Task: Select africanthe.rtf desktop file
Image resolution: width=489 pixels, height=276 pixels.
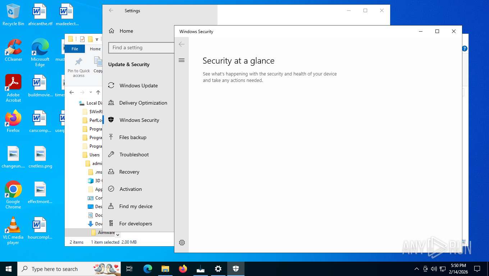Action: pyautogui.click(x=40, y=15)
